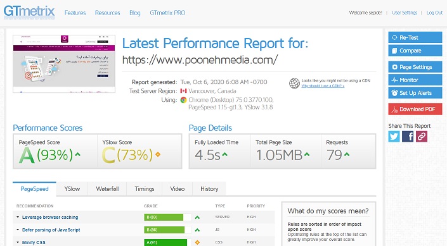Open Defer parsing of JavaScript recommendation

click(51, 230)
